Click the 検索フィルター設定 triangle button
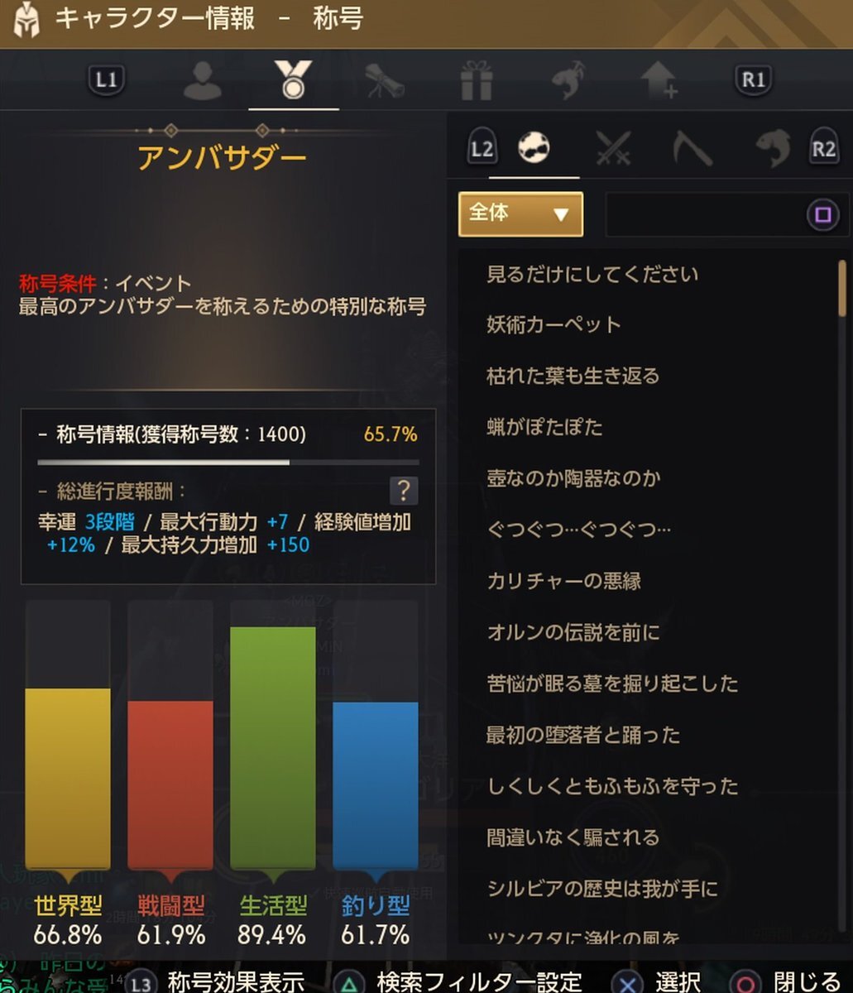The height and width of the screenshot is (993, 853). (460, 981)
